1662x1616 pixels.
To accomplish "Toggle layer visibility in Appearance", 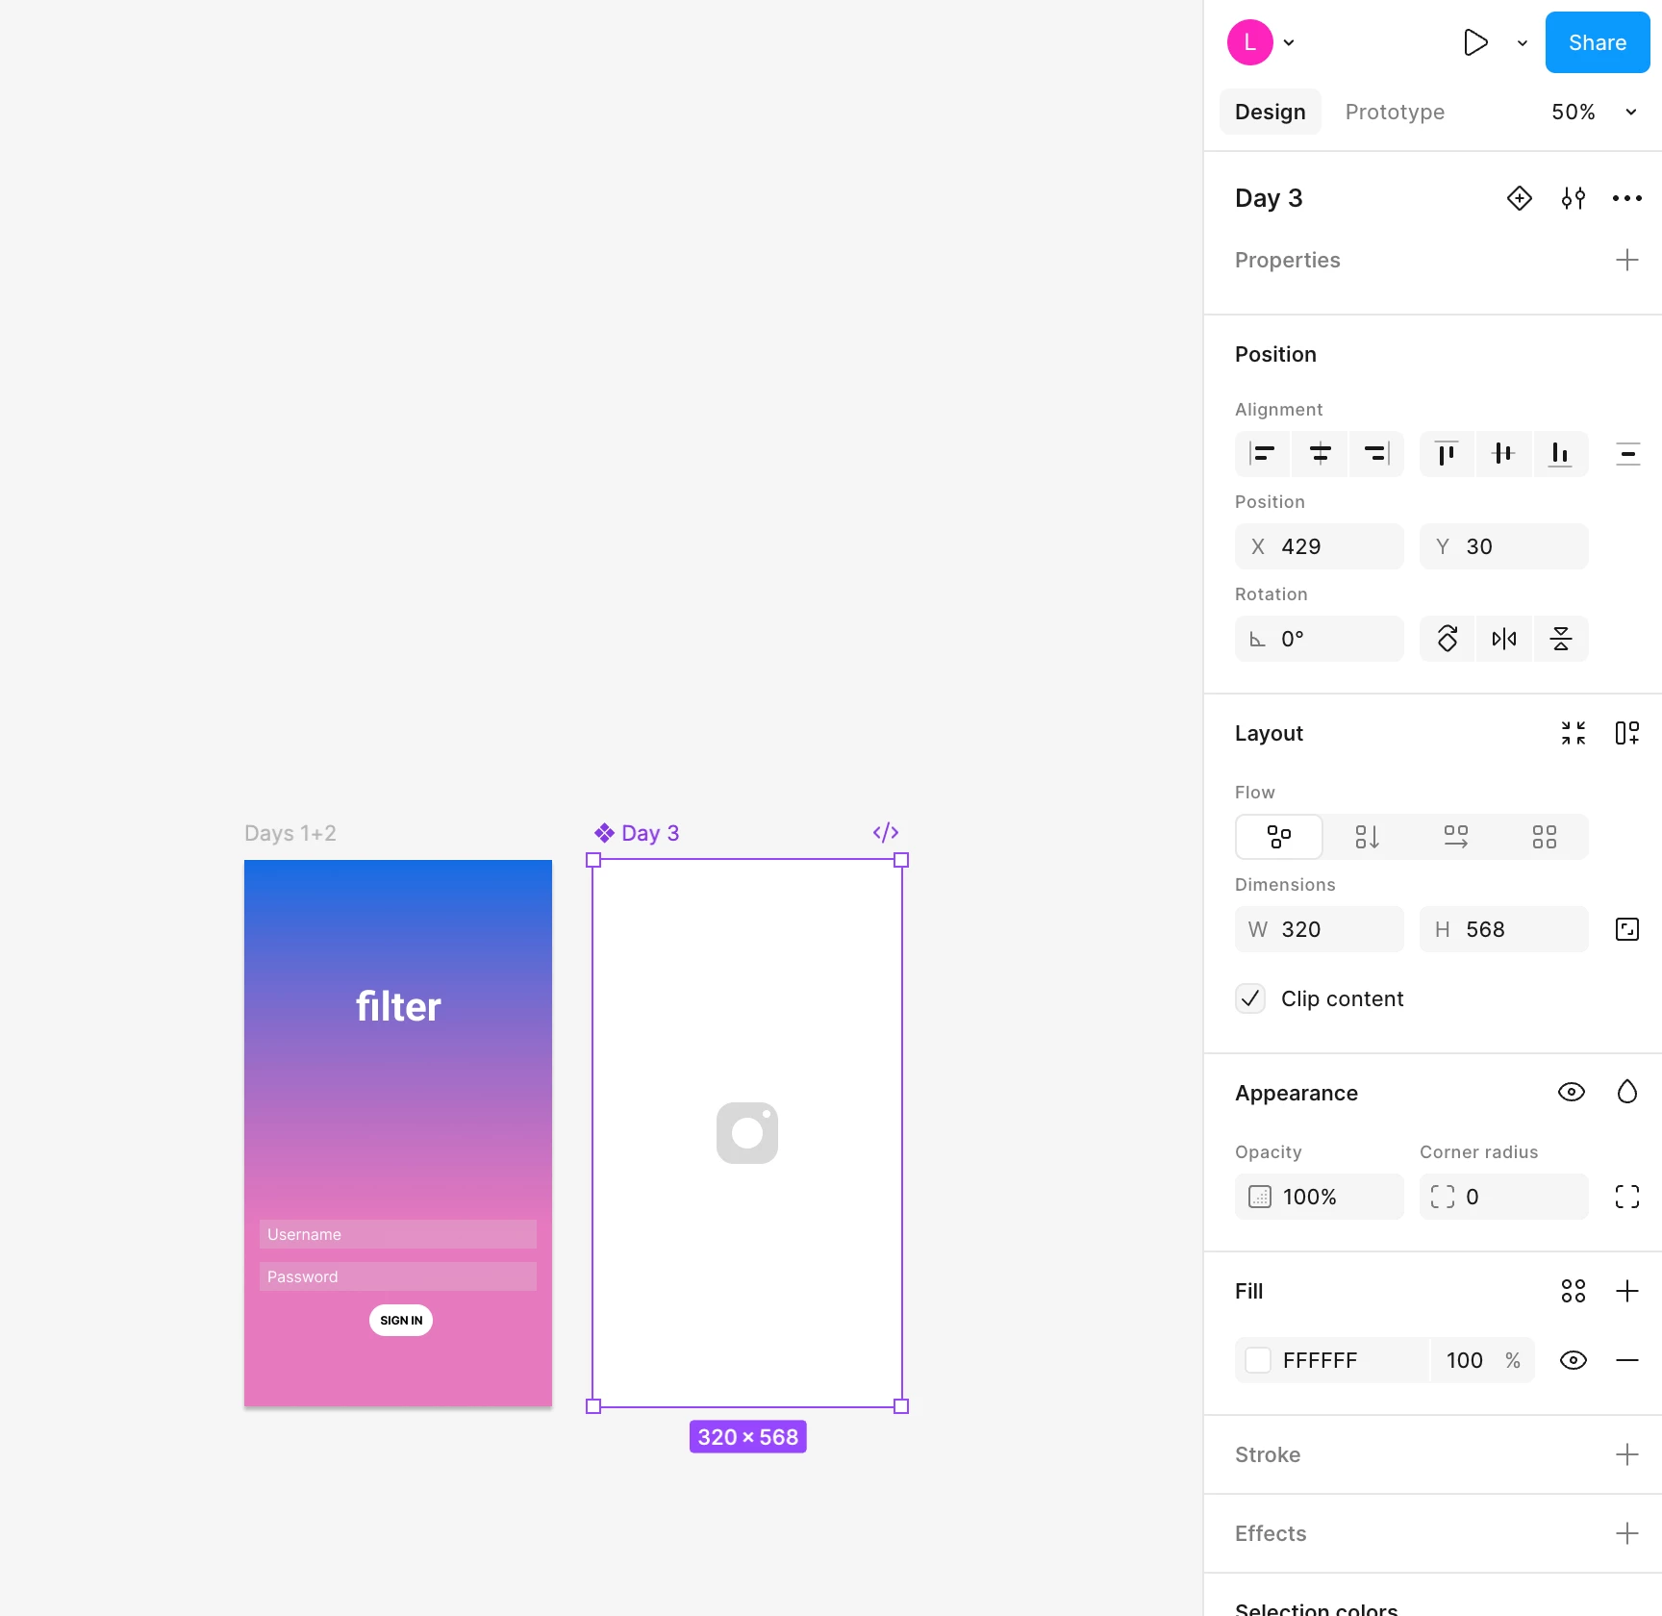I will pos(1572,1092).
